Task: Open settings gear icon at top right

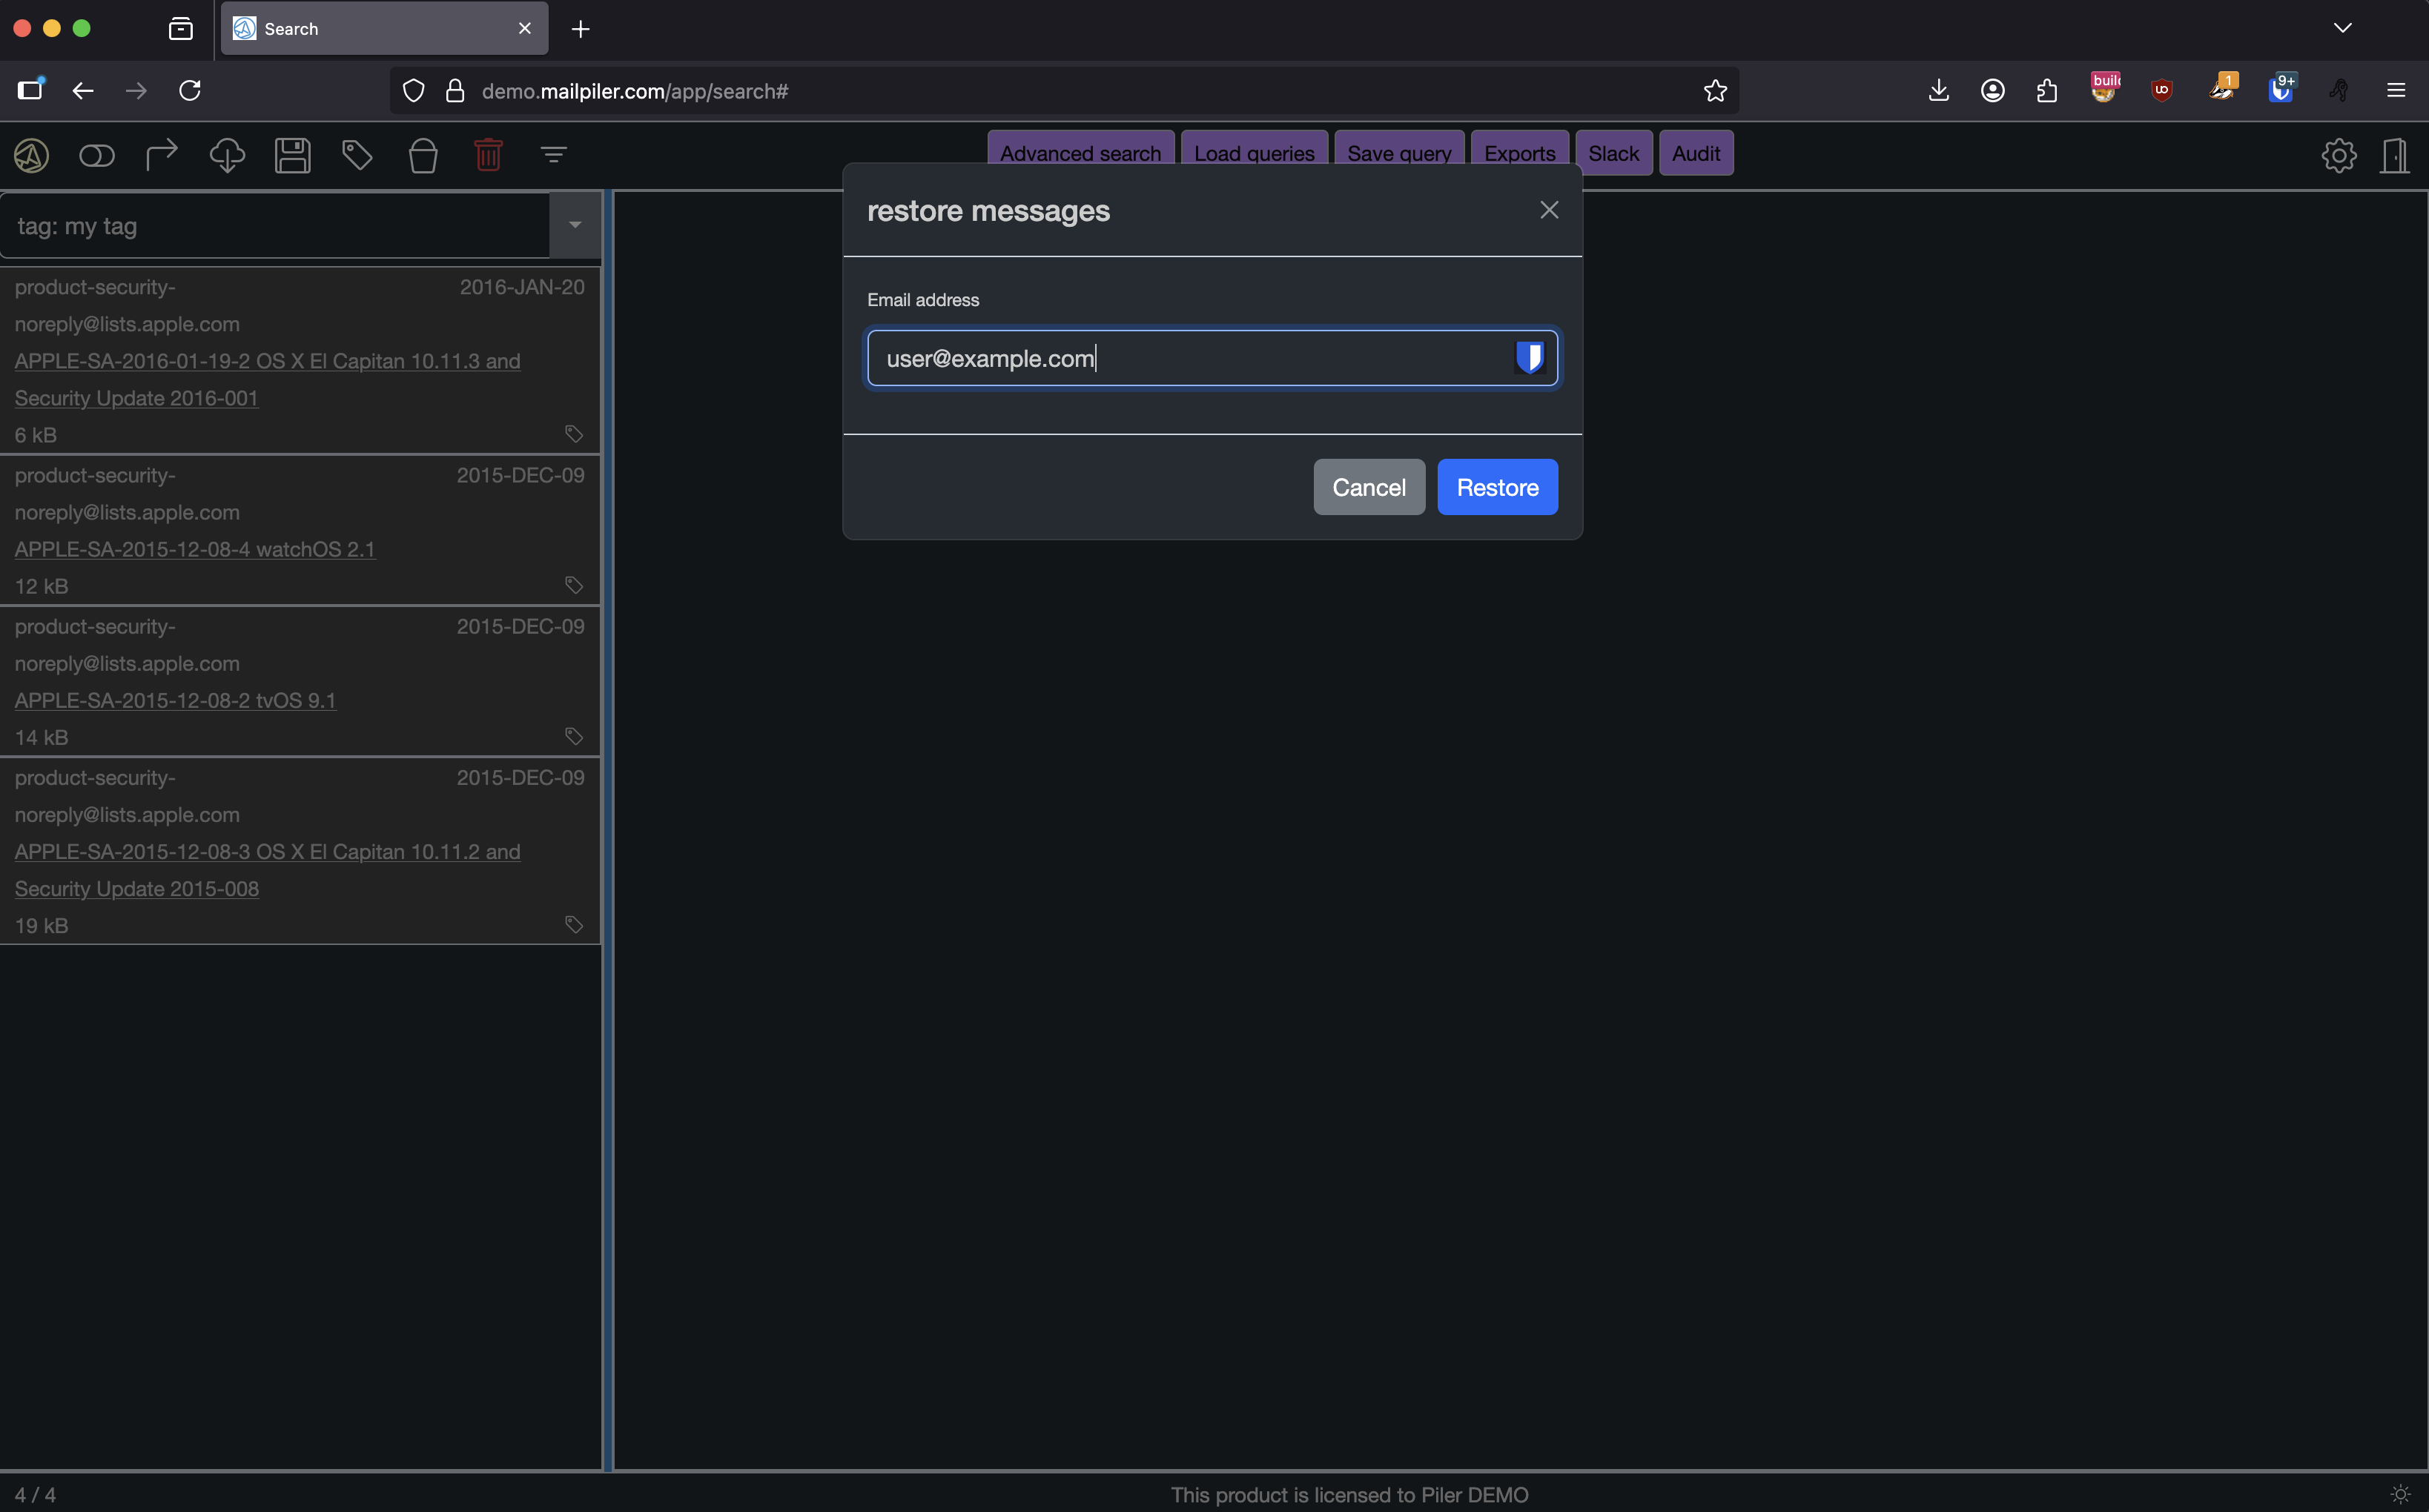Action: pyautogui.click(x=2338, y=155)
